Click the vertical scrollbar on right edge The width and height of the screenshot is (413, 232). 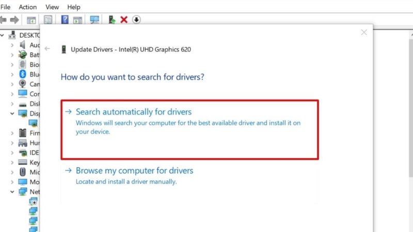pyautogui.click(x=411, y=108)
